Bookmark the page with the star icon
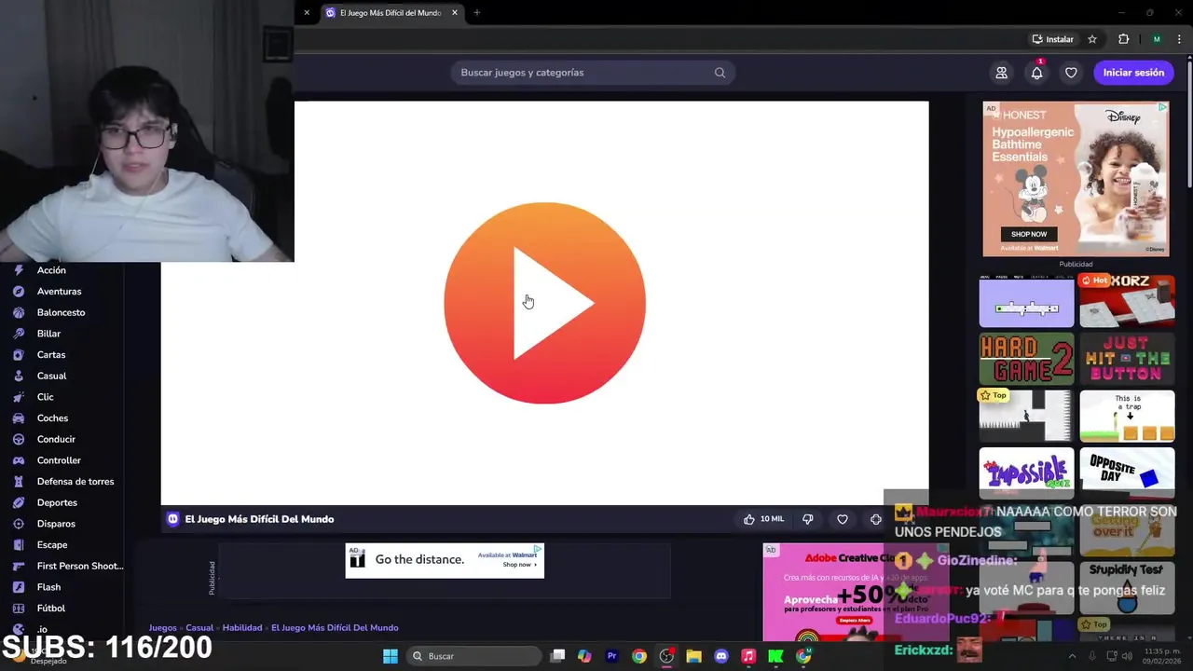 click(x=1092, y=39)
